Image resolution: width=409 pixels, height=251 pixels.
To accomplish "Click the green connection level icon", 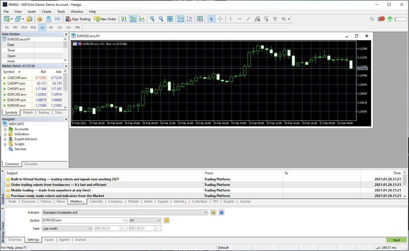I will point(390,19).
